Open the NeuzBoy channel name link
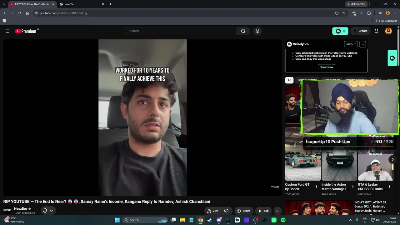 pos(21,209)
